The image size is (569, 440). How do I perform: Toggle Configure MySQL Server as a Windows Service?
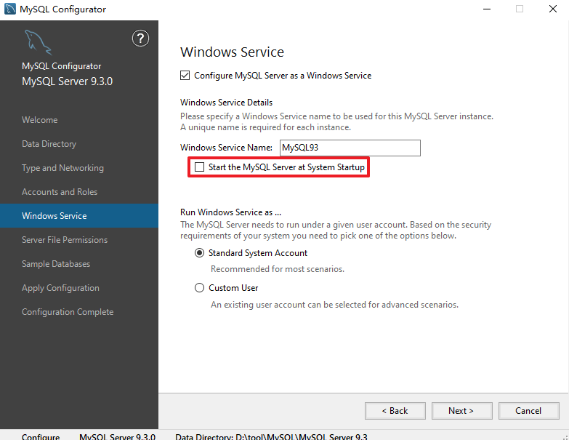pos(185,76)
